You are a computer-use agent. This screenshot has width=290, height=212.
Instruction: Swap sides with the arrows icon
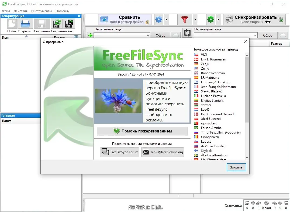(187, 33)
